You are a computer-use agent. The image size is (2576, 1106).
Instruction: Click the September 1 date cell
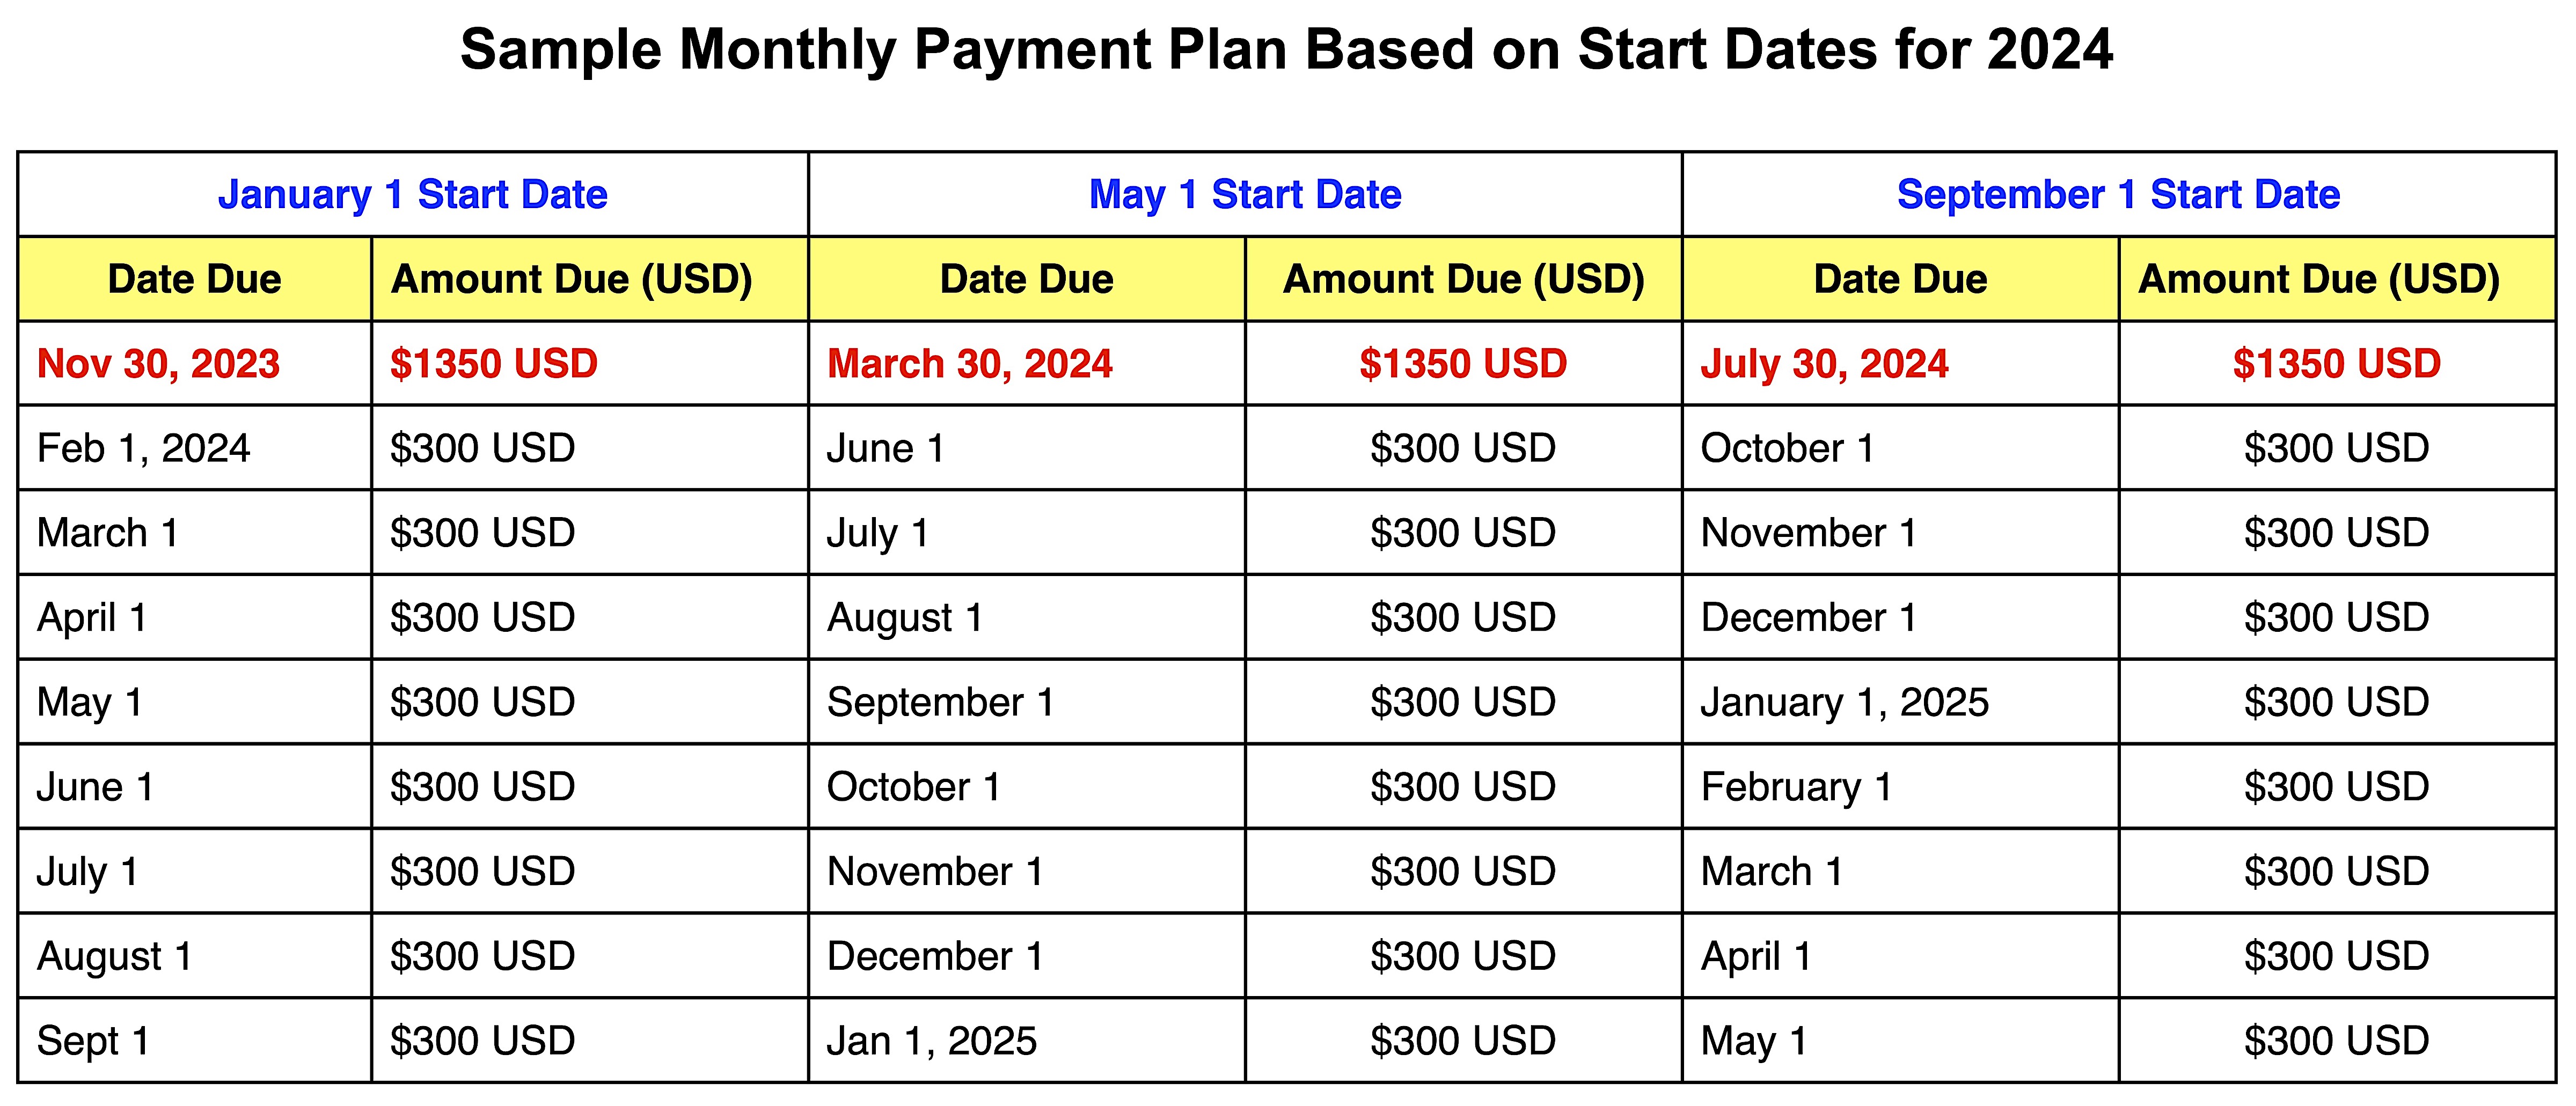pyautogui.click(x=940, y=702)
